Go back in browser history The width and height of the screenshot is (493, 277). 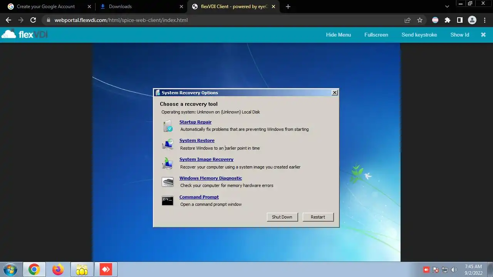[8, 20]
